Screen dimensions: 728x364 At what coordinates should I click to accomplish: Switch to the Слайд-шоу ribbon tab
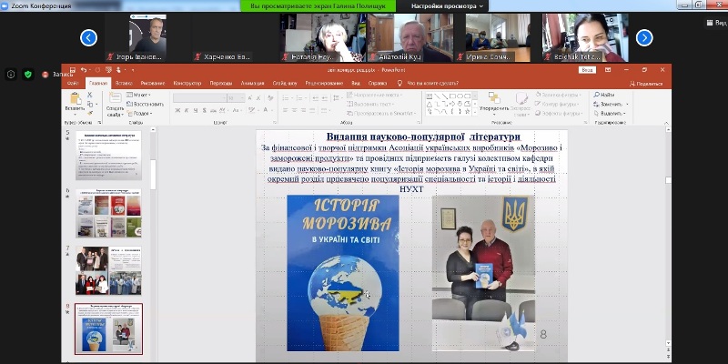tap(285, 83)
